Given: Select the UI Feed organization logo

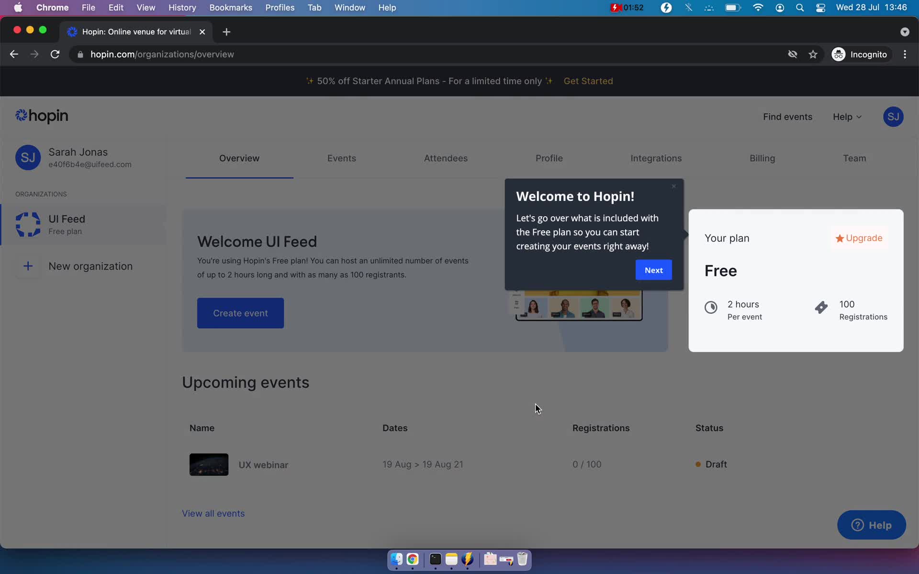Looking at the screenshot, I should click(28, 224).
